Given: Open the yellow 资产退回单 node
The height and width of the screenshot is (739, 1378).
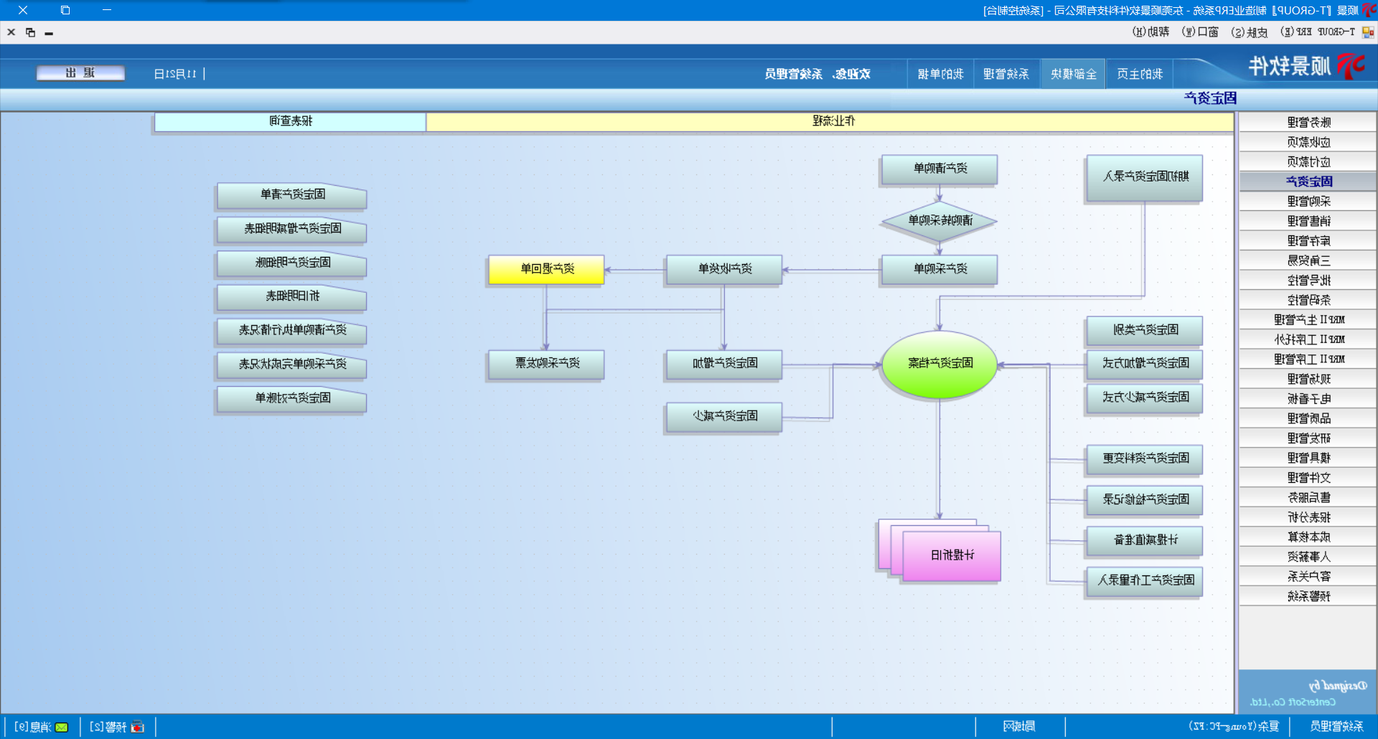Looking at the screenshot, I should click(546, 269).
